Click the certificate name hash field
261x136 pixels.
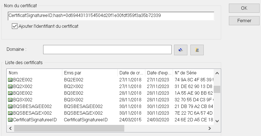[111, 16]
